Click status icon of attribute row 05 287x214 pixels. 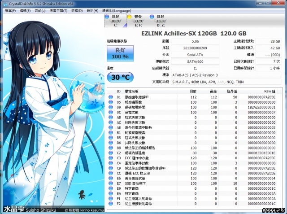[111, 102]
